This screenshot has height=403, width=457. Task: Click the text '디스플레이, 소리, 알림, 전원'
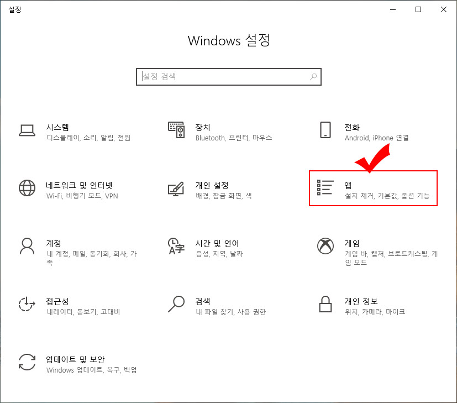click(88, 138)
